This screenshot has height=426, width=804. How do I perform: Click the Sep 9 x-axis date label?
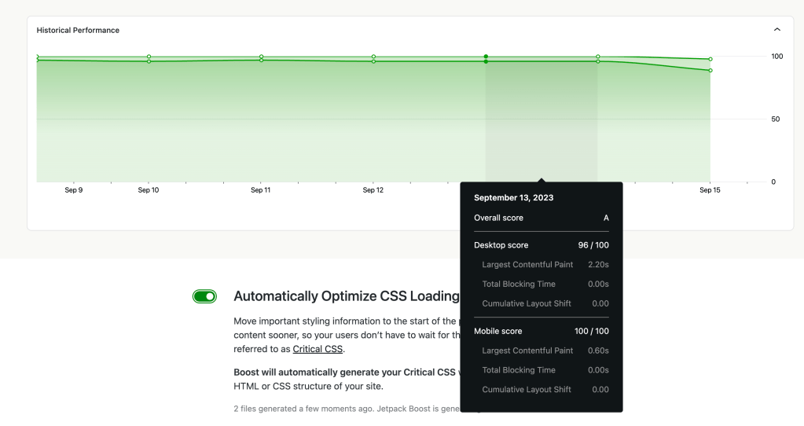tap(74, 190)
